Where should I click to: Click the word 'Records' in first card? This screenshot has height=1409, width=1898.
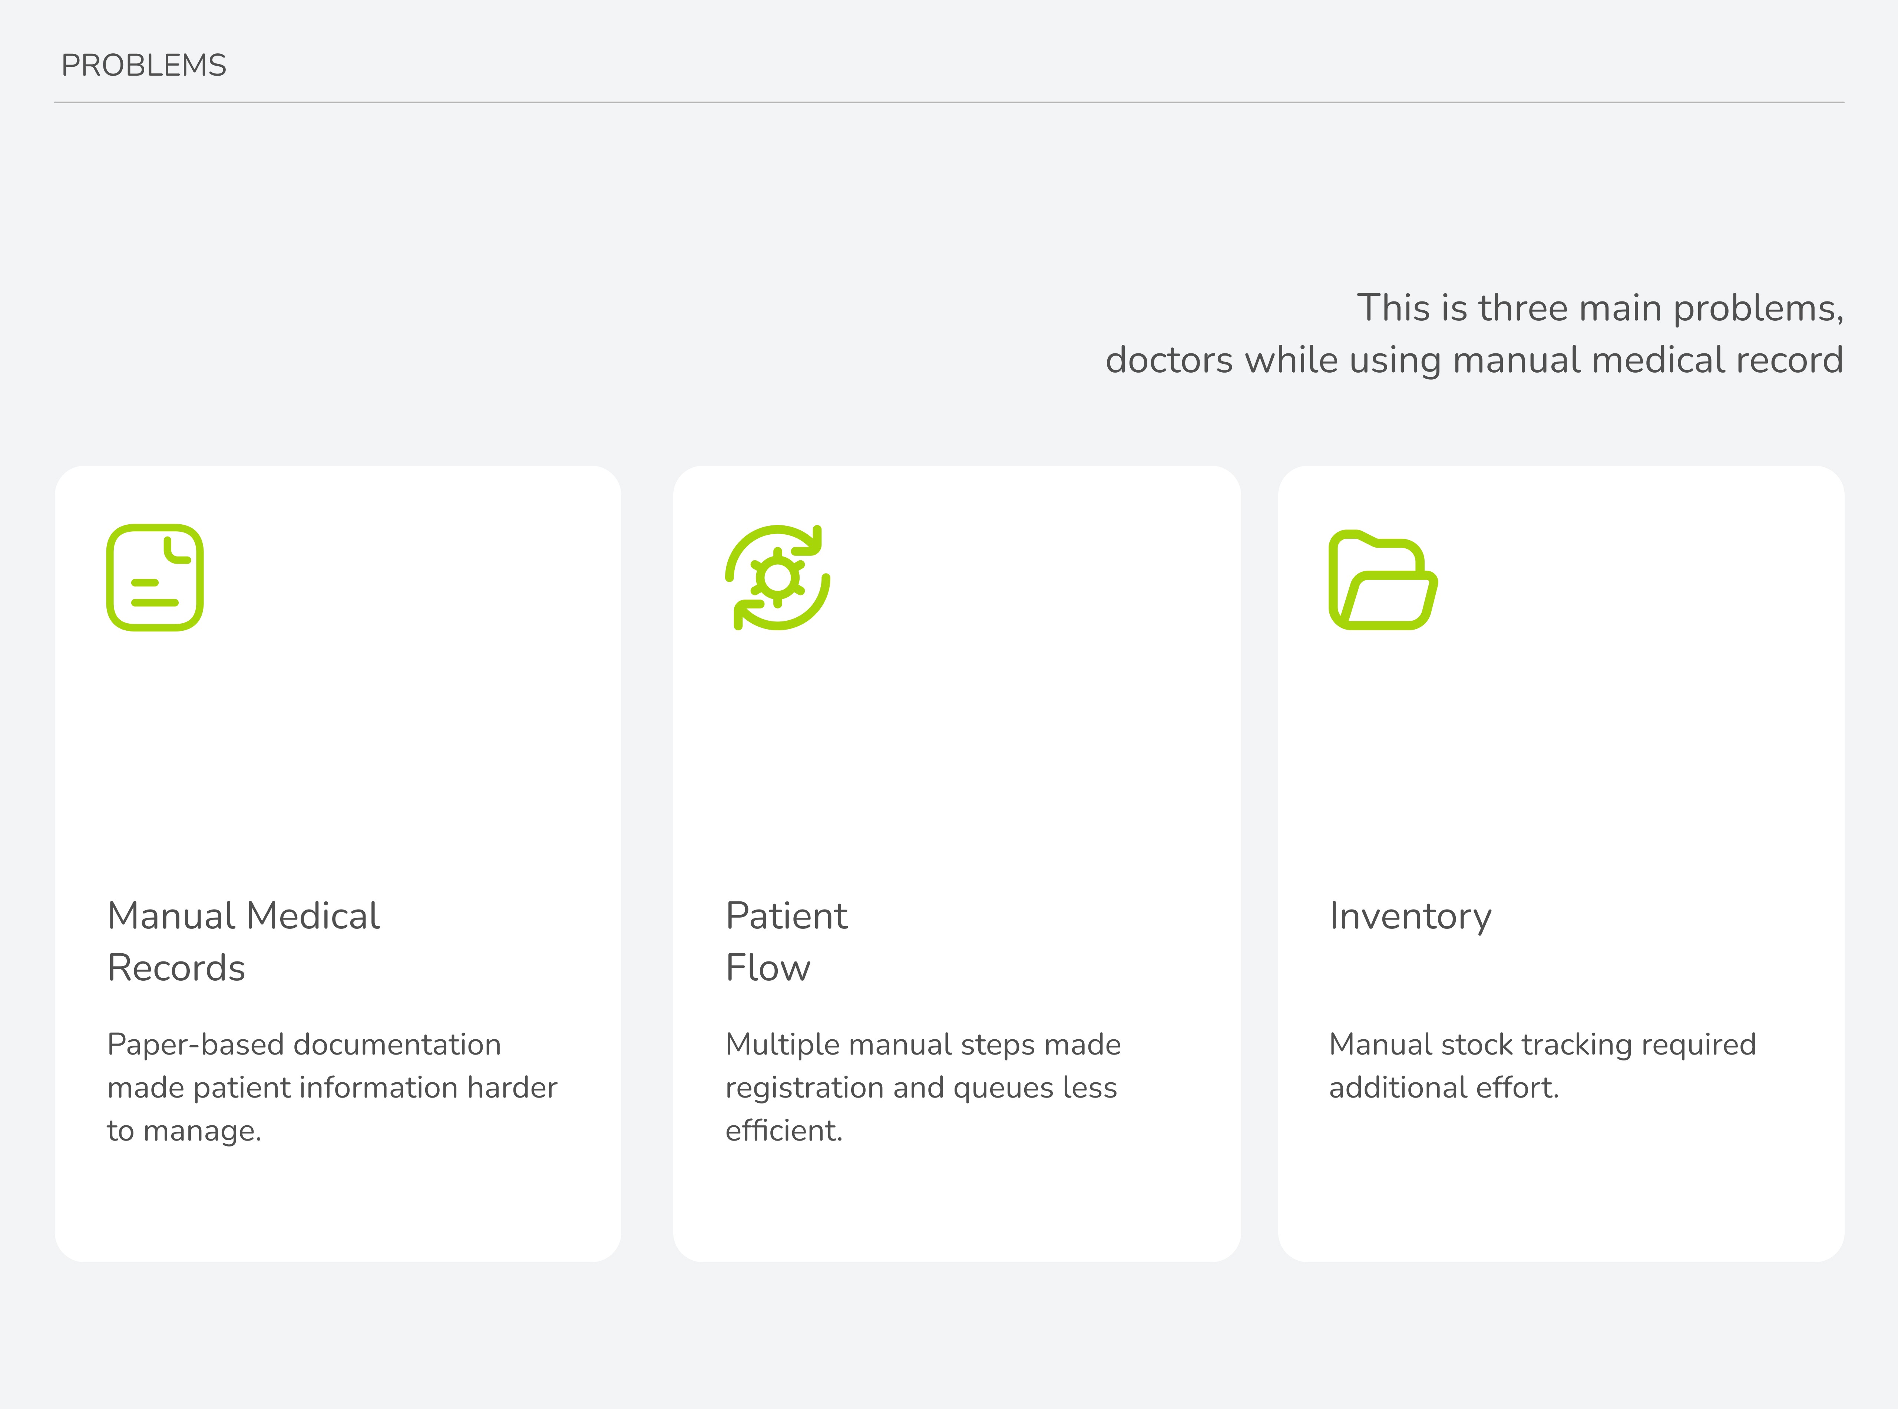click(x=176, y=968)
